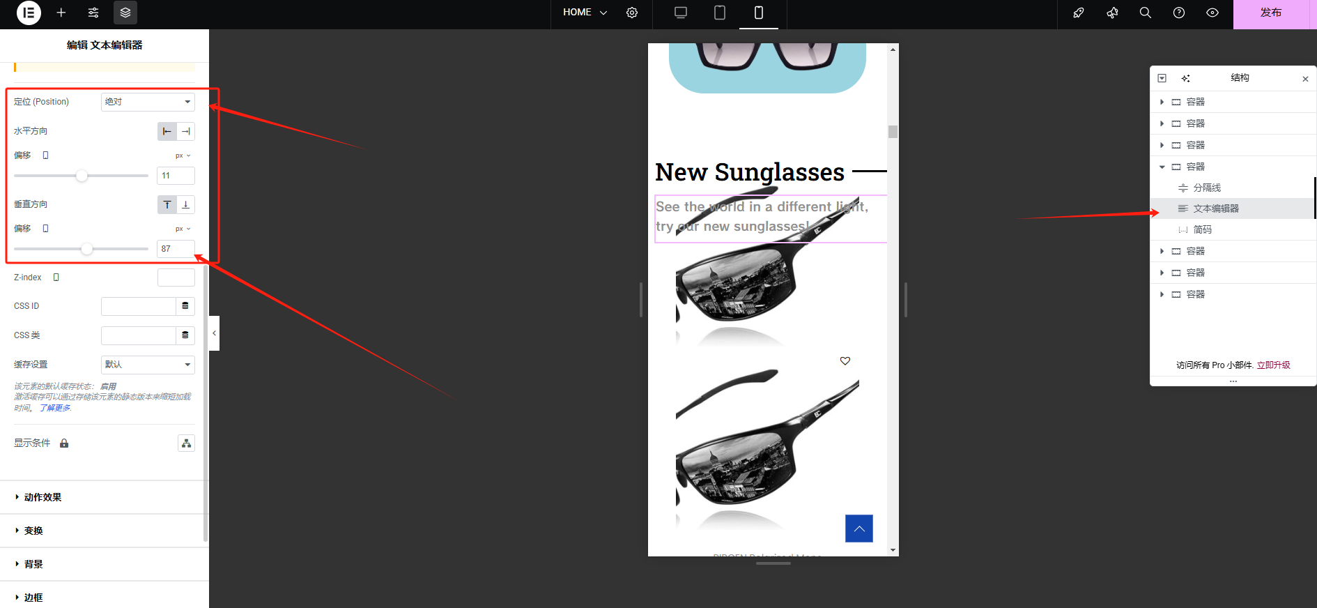
Task: Open site settings sliders icon
Action: click(93, 13)
